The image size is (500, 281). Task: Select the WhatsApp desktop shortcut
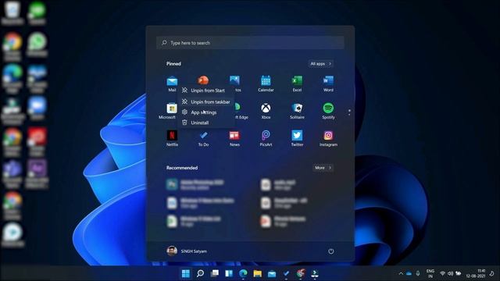[37, 44]
